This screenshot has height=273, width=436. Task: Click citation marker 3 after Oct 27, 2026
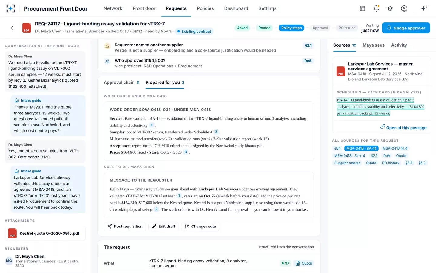(x=186, y=152)
